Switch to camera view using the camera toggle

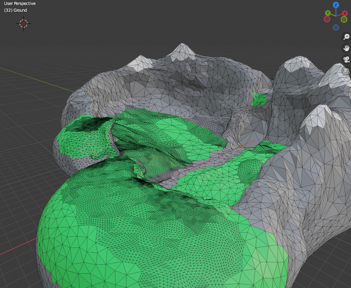[346, 59]
